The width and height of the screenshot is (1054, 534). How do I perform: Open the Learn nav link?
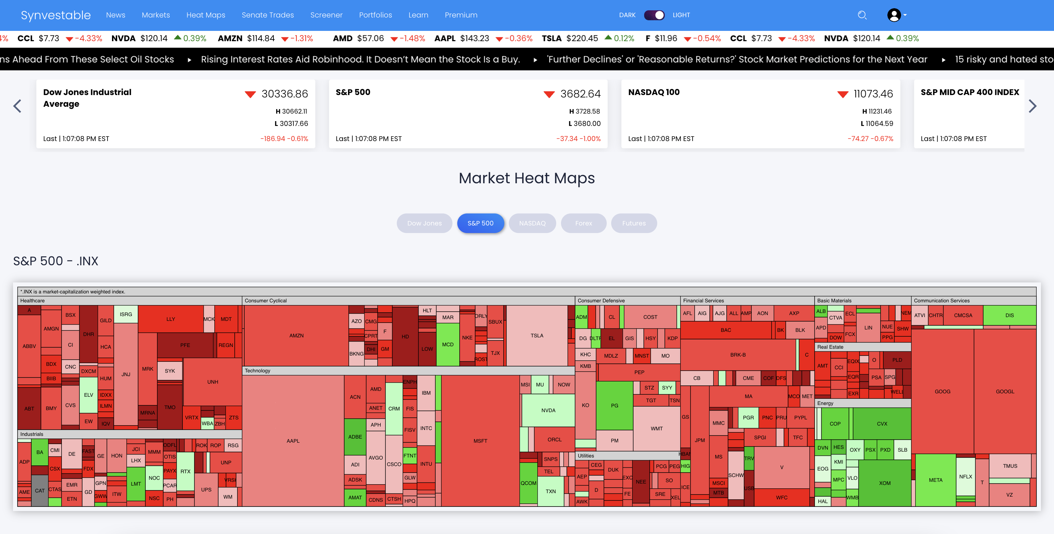point(418,15)
